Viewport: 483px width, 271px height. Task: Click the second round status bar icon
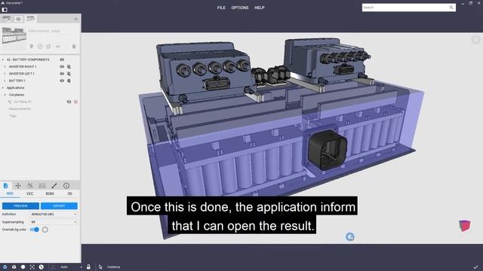coord(14,267)
